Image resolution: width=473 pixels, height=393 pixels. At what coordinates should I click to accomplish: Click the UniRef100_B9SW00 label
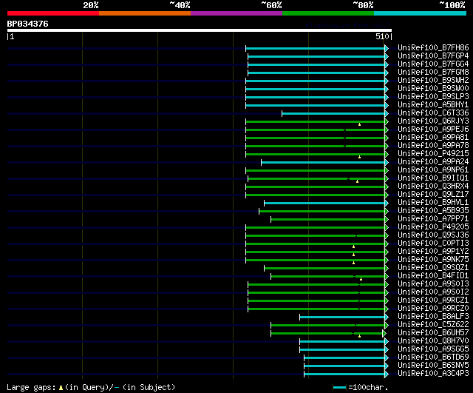coord(433,89)
